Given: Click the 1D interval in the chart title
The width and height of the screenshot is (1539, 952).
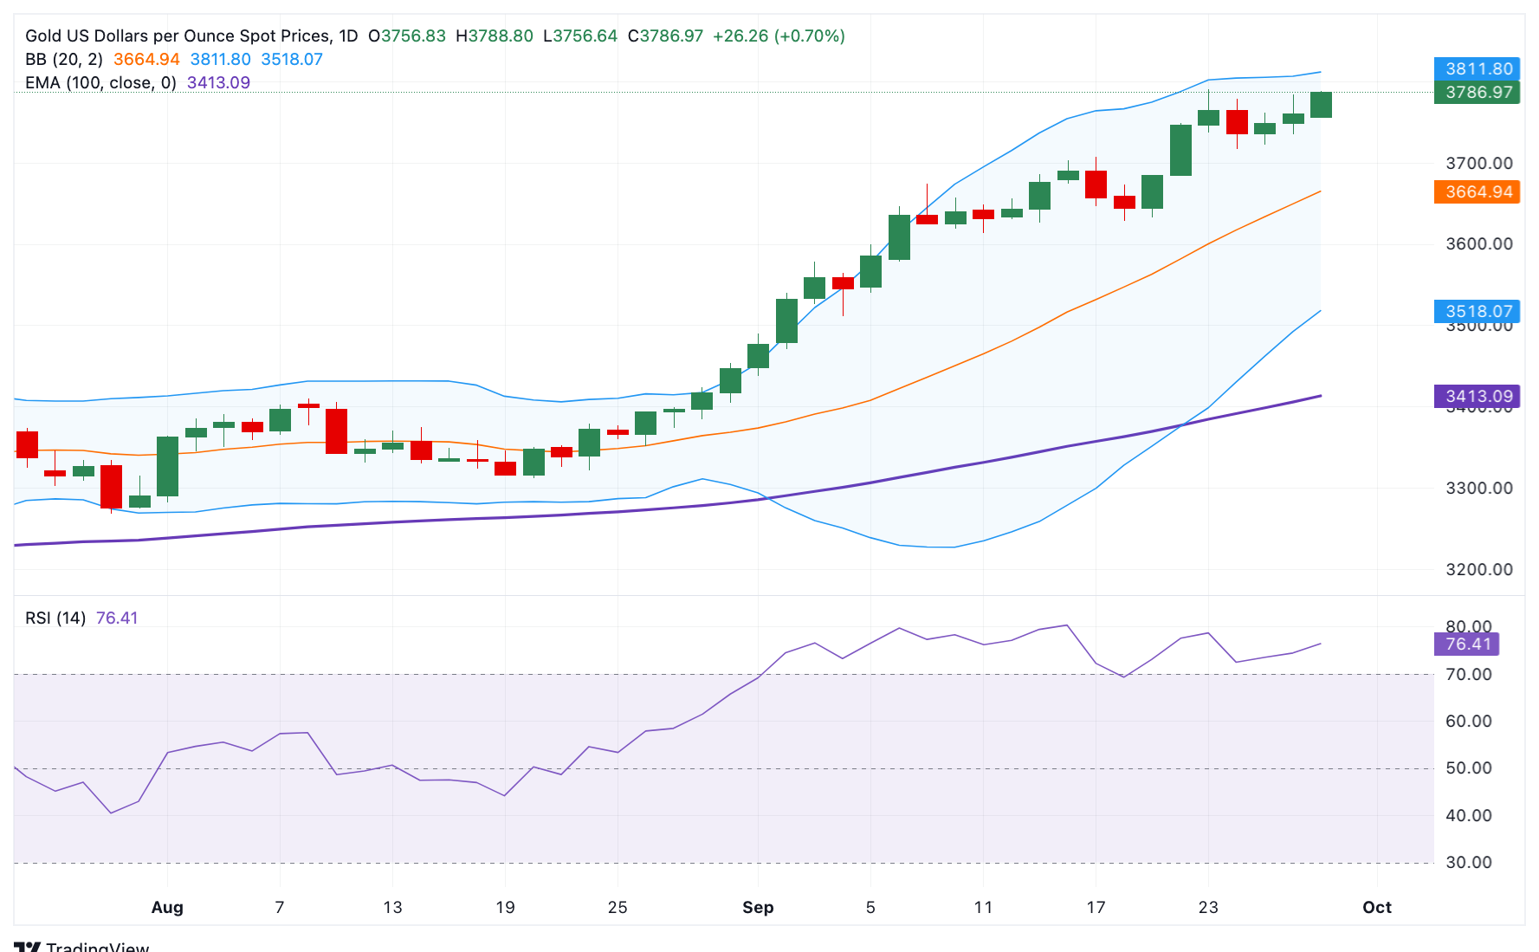Looking at the screenshot, I should [x=348, y=36].
